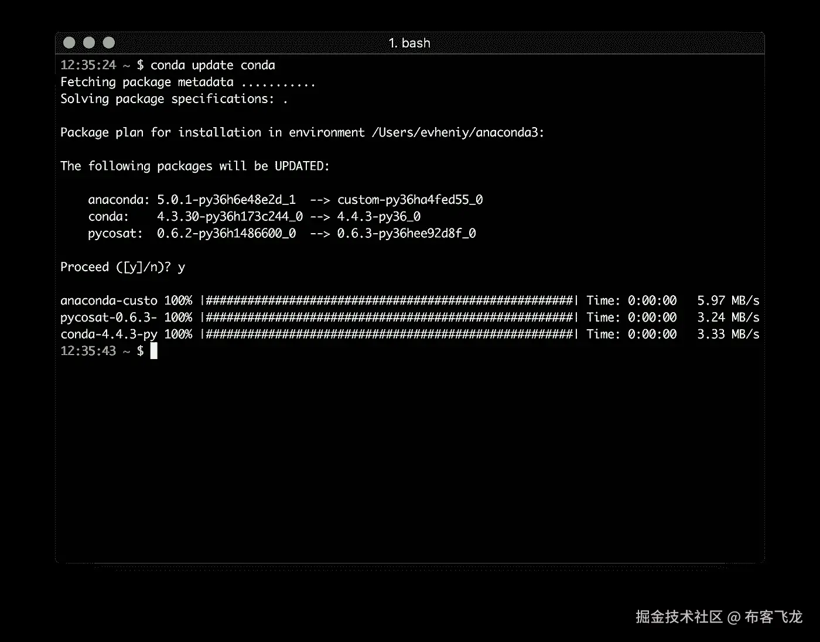The width and height of the screenshot is (820, 642).
Task: Click the 'Proceed ([y]/n)? y' prompt
Action: (x=122, y=268)
